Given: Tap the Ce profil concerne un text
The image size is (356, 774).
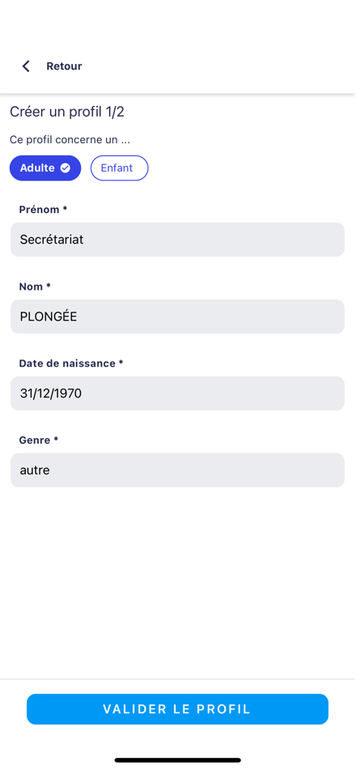Looking at the screenshot, I should pos(70,140).
